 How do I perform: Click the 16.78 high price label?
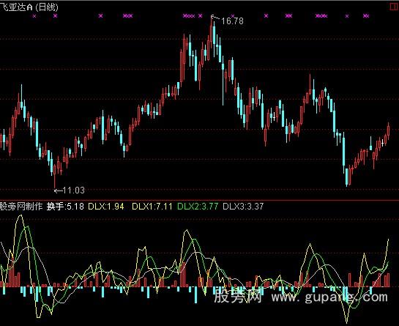[232, 21]
